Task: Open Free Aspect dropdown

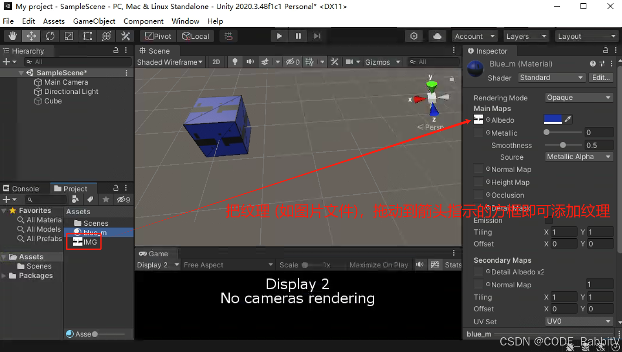Action: click(229, 265)
